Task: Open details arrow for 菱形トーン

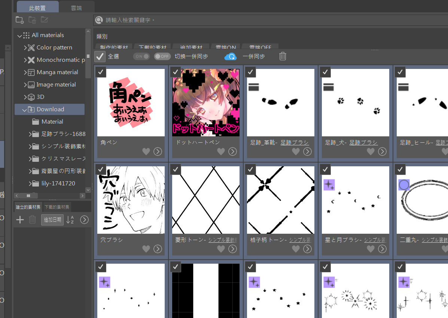Action: pyautogui.click(x=232, y=249)
